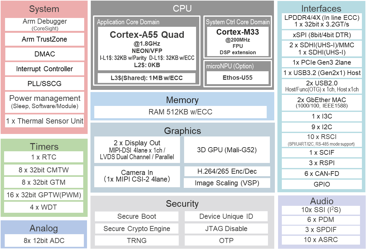Click the System Ctrl Core Domain label
This screenshot has width=366, height=249.
coord(238,22)
